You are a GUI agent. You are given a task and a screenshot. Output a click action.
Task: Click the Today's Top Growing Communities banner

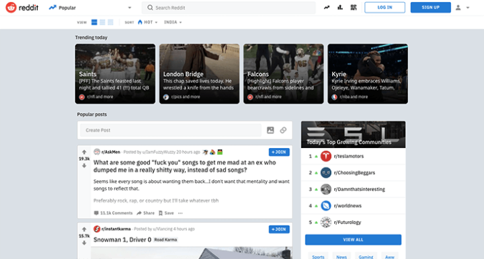(353, 135)
